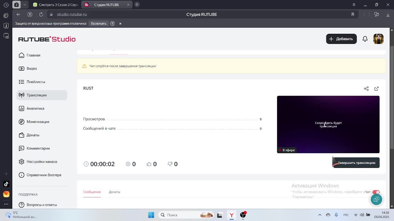Switch to the Сообщения tab
Image resolution: width=394 pixels, height=221 pixels.
click(92, 192)
